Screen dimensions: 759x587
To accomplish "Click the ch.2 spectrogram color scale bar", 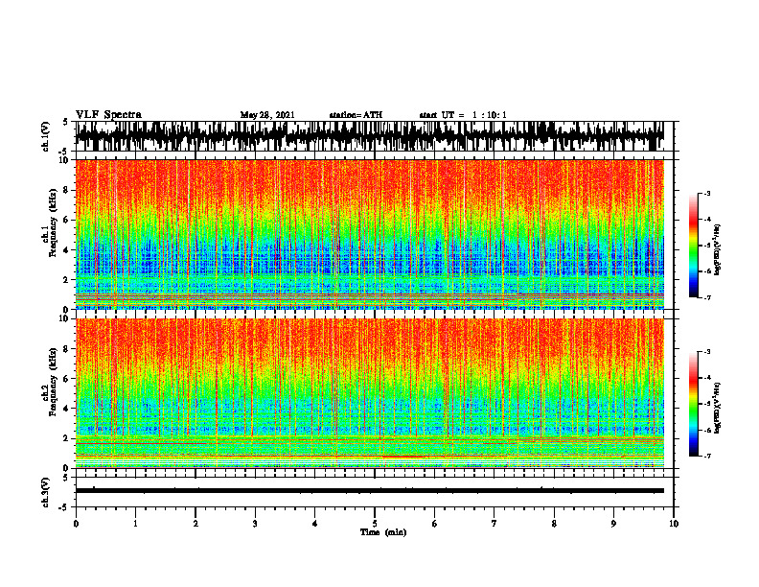I will point(693,404).
